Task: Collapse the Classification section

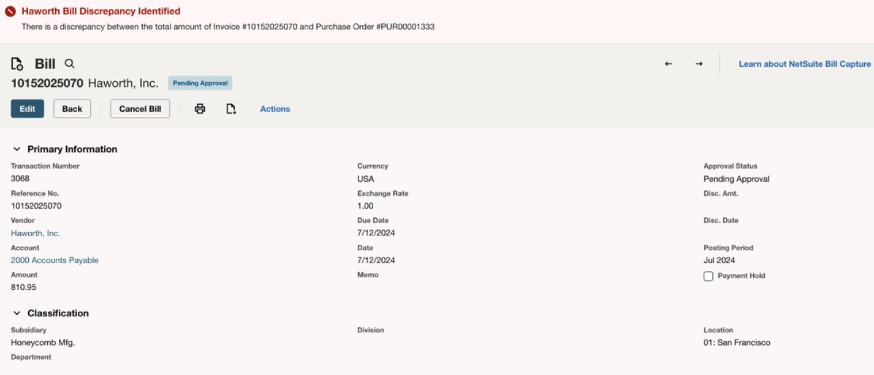Action: 17,313
